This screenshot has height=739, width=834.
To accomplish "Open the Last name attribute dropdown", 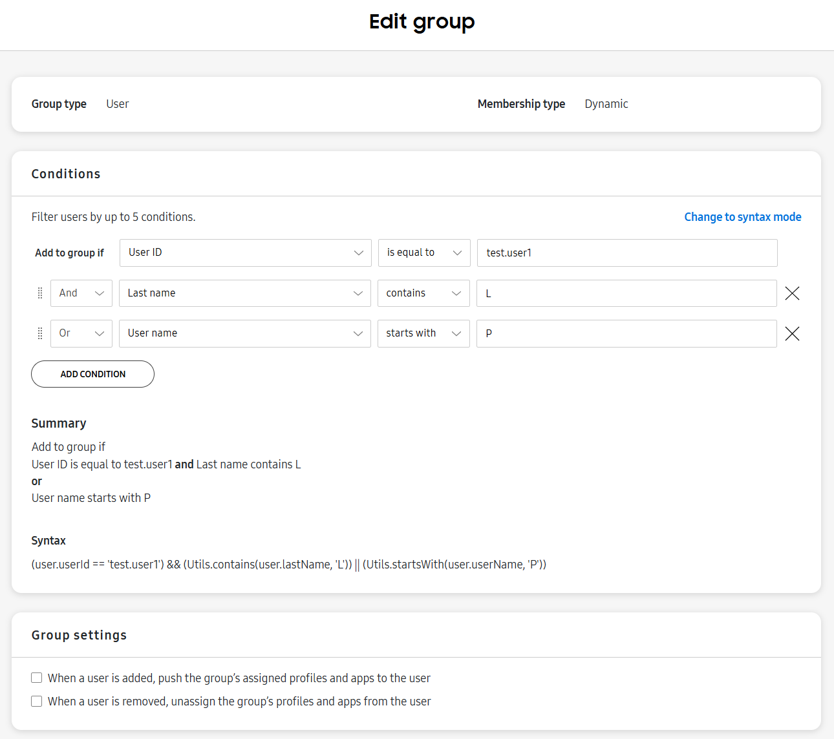I will tap(245, 293).
